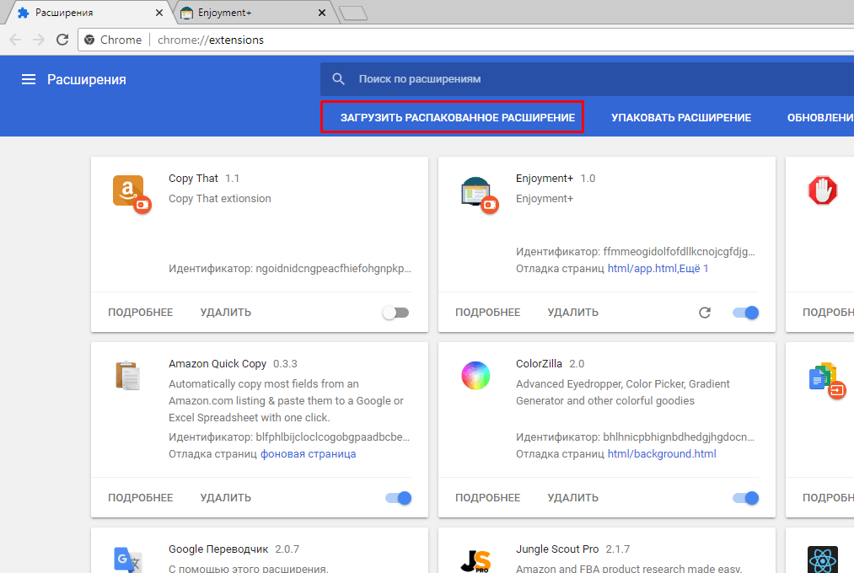
Task: Close the Enjoyment+ tab
Action: [x=322, y=13]
